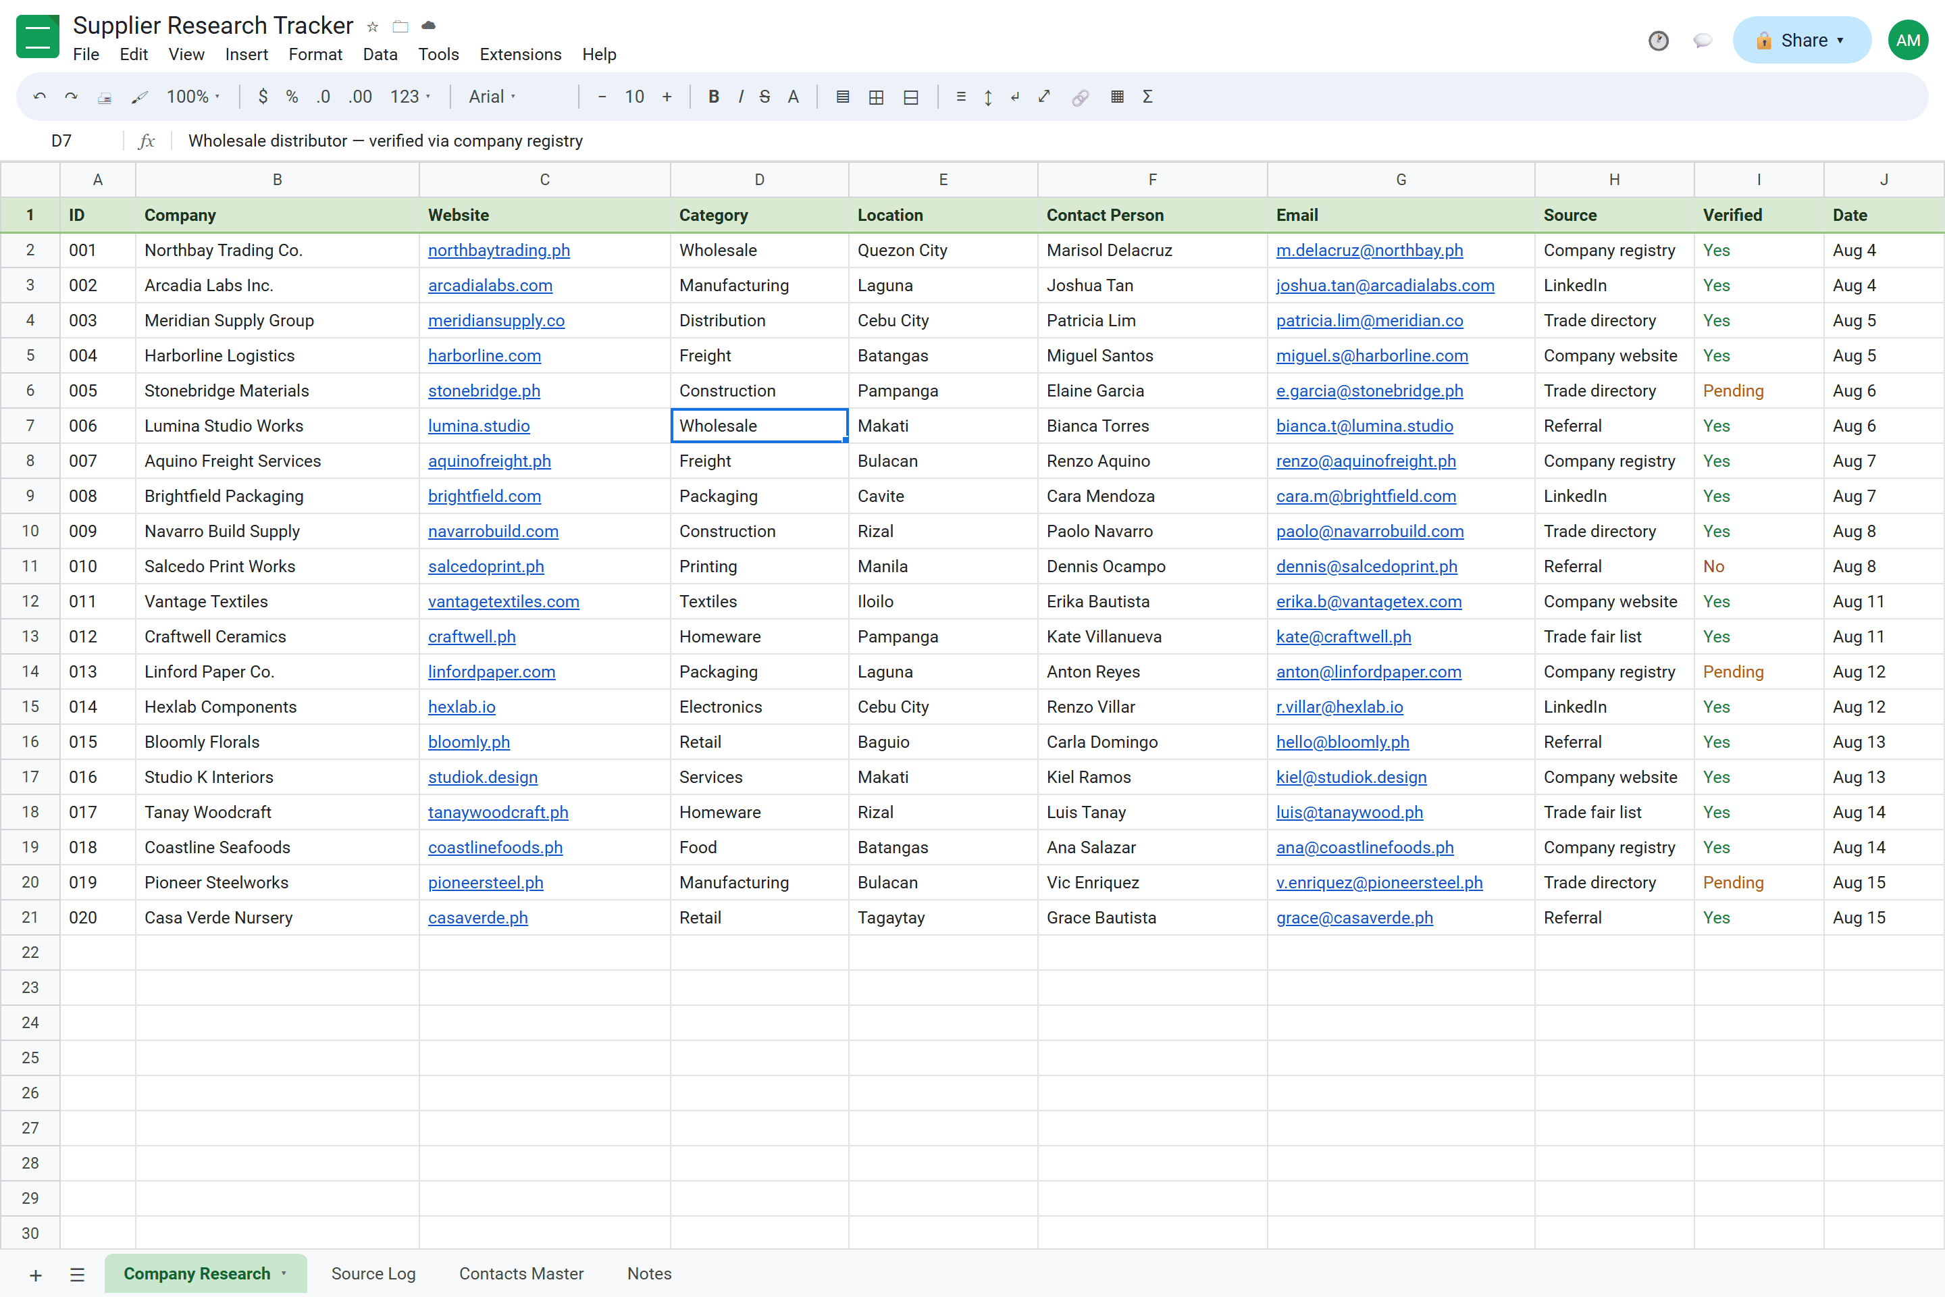The height and width of the screenshot is (1297, 1945).
Task: Open the hexlab.io link
Action: [x=461, y=707]
